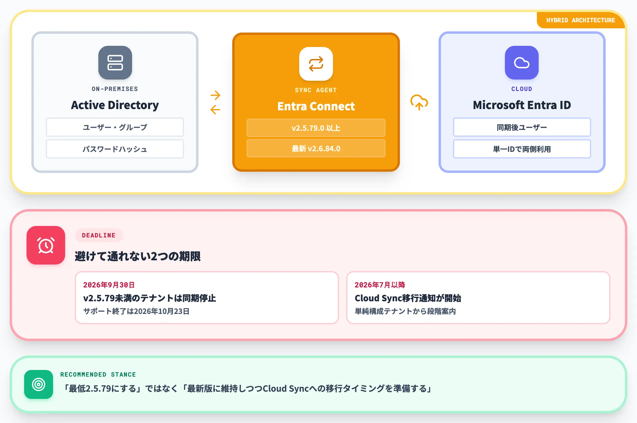The image size is (637, 423).
Task: Select the 最新 v2.6.84.0 box
Action: click(x=316, y=148)
